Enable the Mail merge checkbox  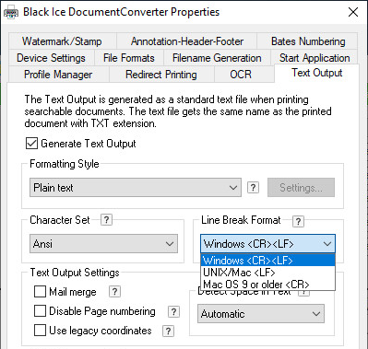(40, 292)
